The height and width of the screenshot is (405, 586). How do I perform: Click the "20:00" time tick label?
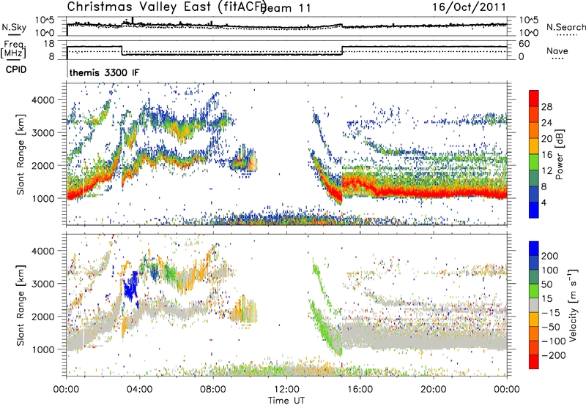click(x=433, y=390)
